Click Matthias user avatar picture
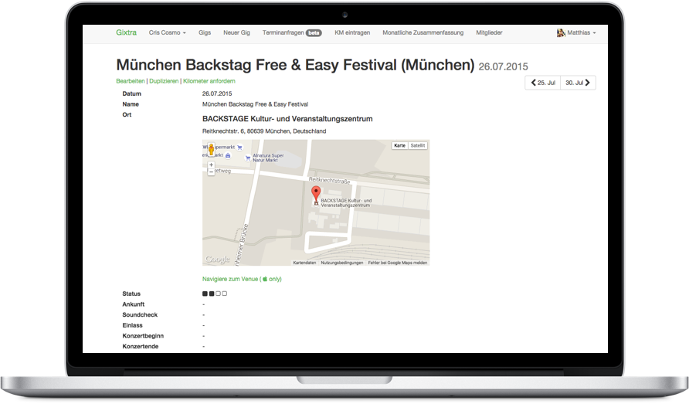Image resolution: width=689 pixels, height=404 pixels. [561, 33]
